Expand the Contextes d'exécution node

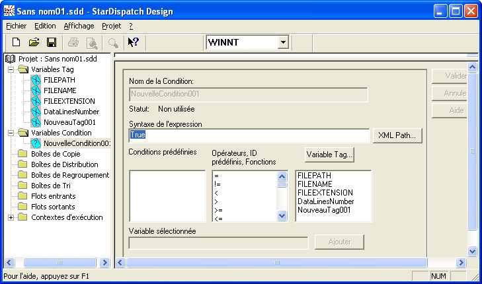pos(11,217)
